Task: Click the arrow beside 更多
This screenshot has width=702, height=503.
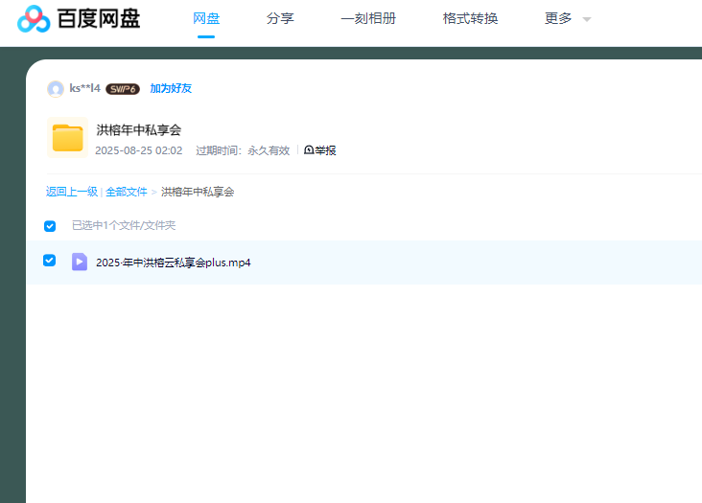Action: 587,19
